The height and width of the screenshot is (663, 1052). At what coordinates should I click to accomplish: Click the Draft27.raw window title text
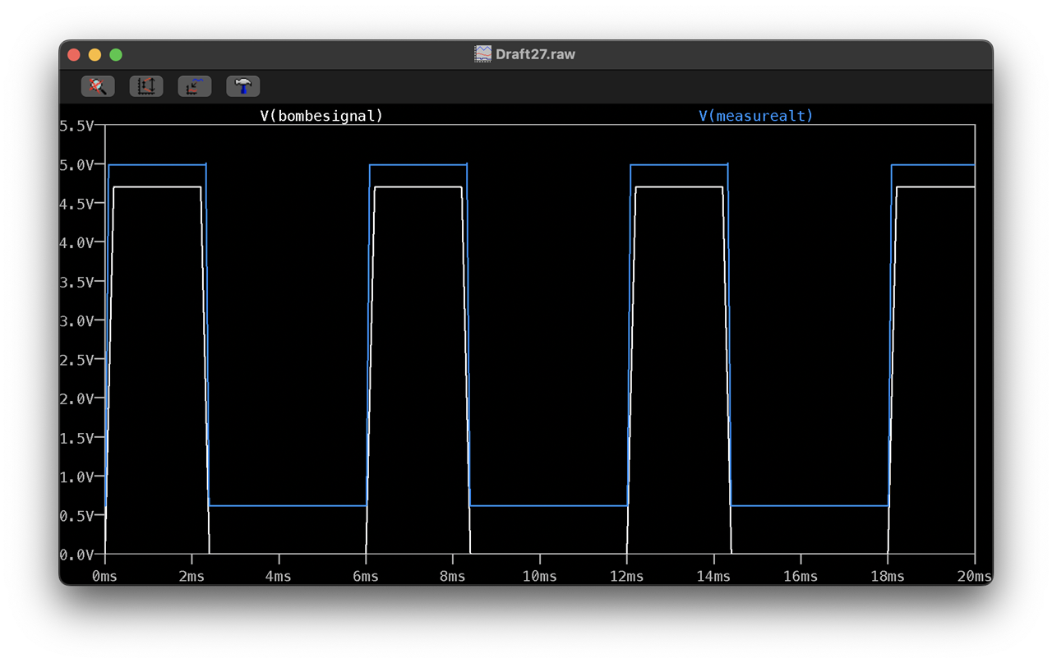535,54
